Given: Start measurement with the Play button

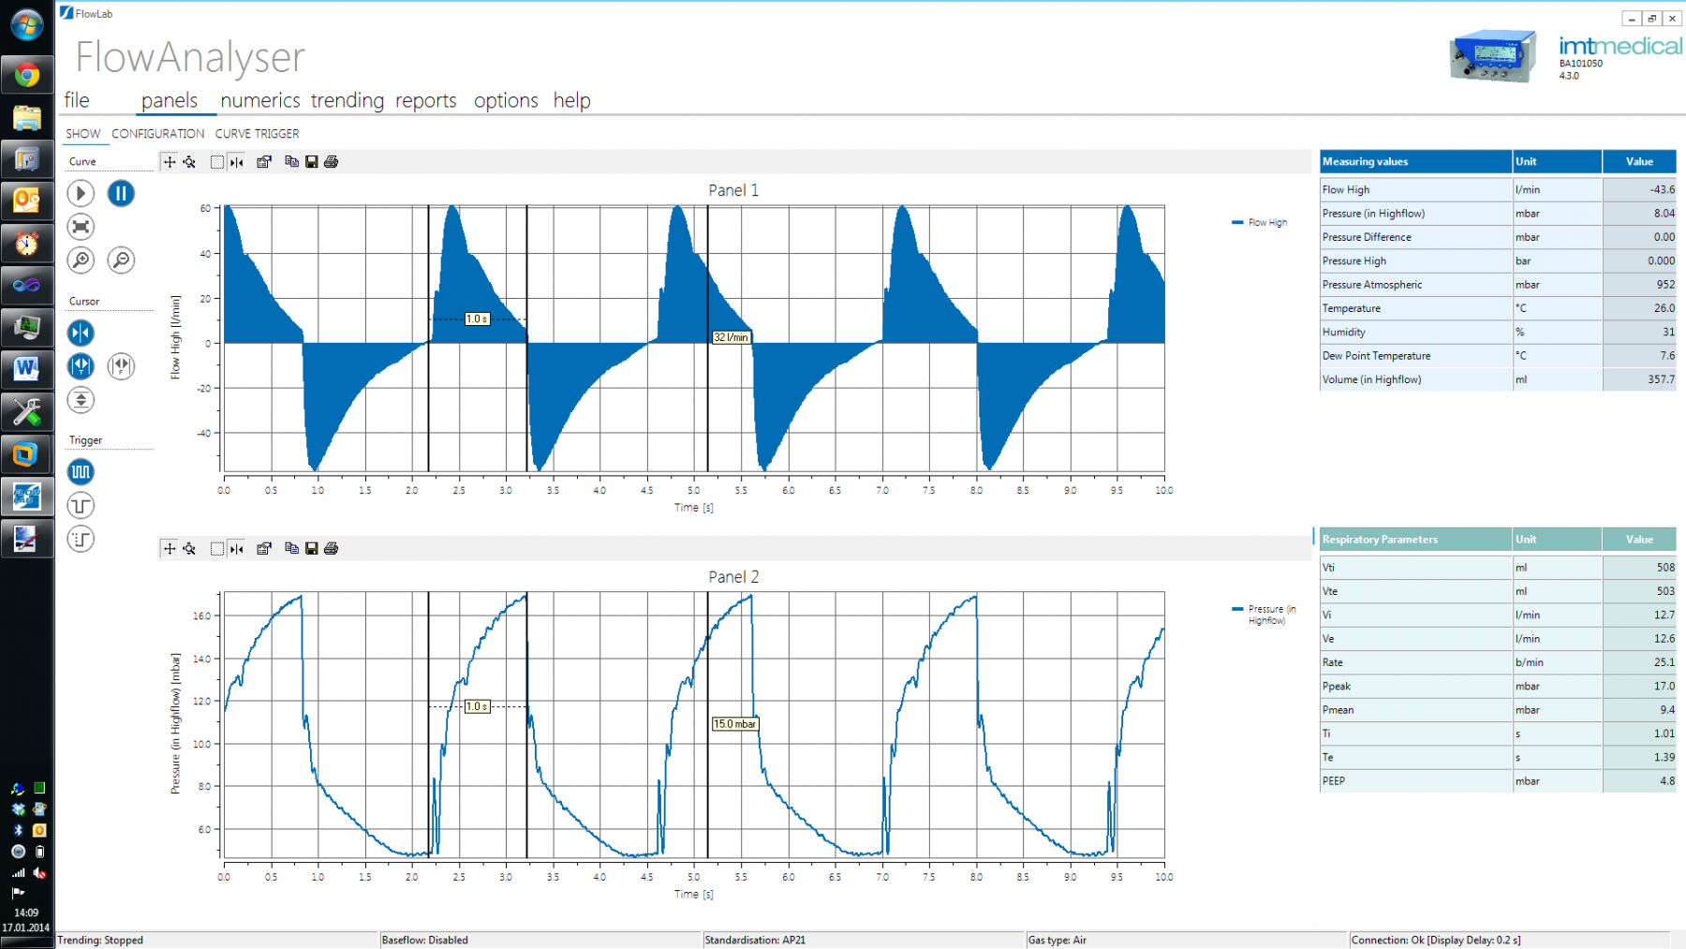Looking at the screenshot, I should pos(81,193).
